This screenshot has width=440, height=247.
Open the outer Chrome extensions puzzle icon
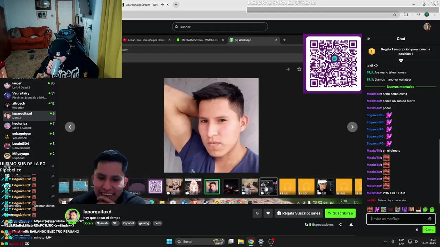click(406, 14)
